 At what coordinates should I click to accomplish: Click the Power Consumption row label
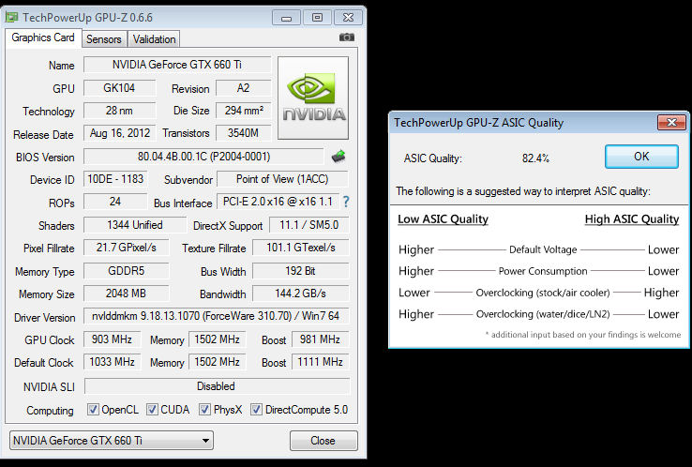(x=543, y=271)
